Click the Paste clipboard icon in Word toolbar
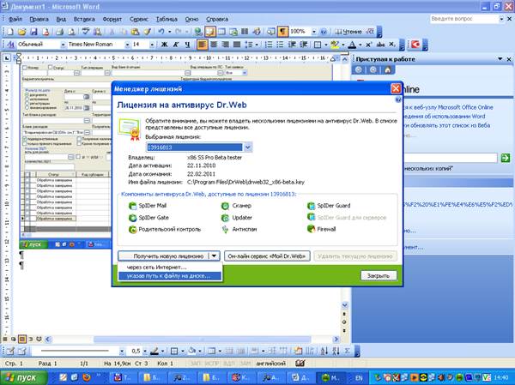The image size is (515, 385). point(136,32)
